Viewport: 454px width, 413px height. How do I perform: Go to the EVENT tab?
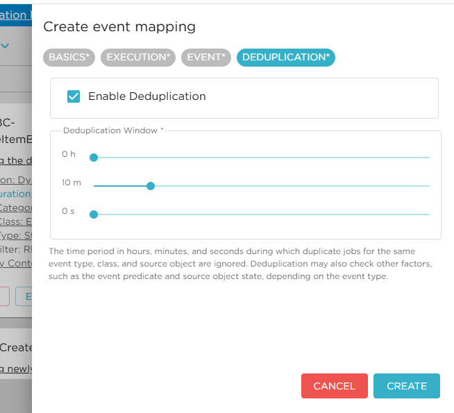click(x=206, y=58)
